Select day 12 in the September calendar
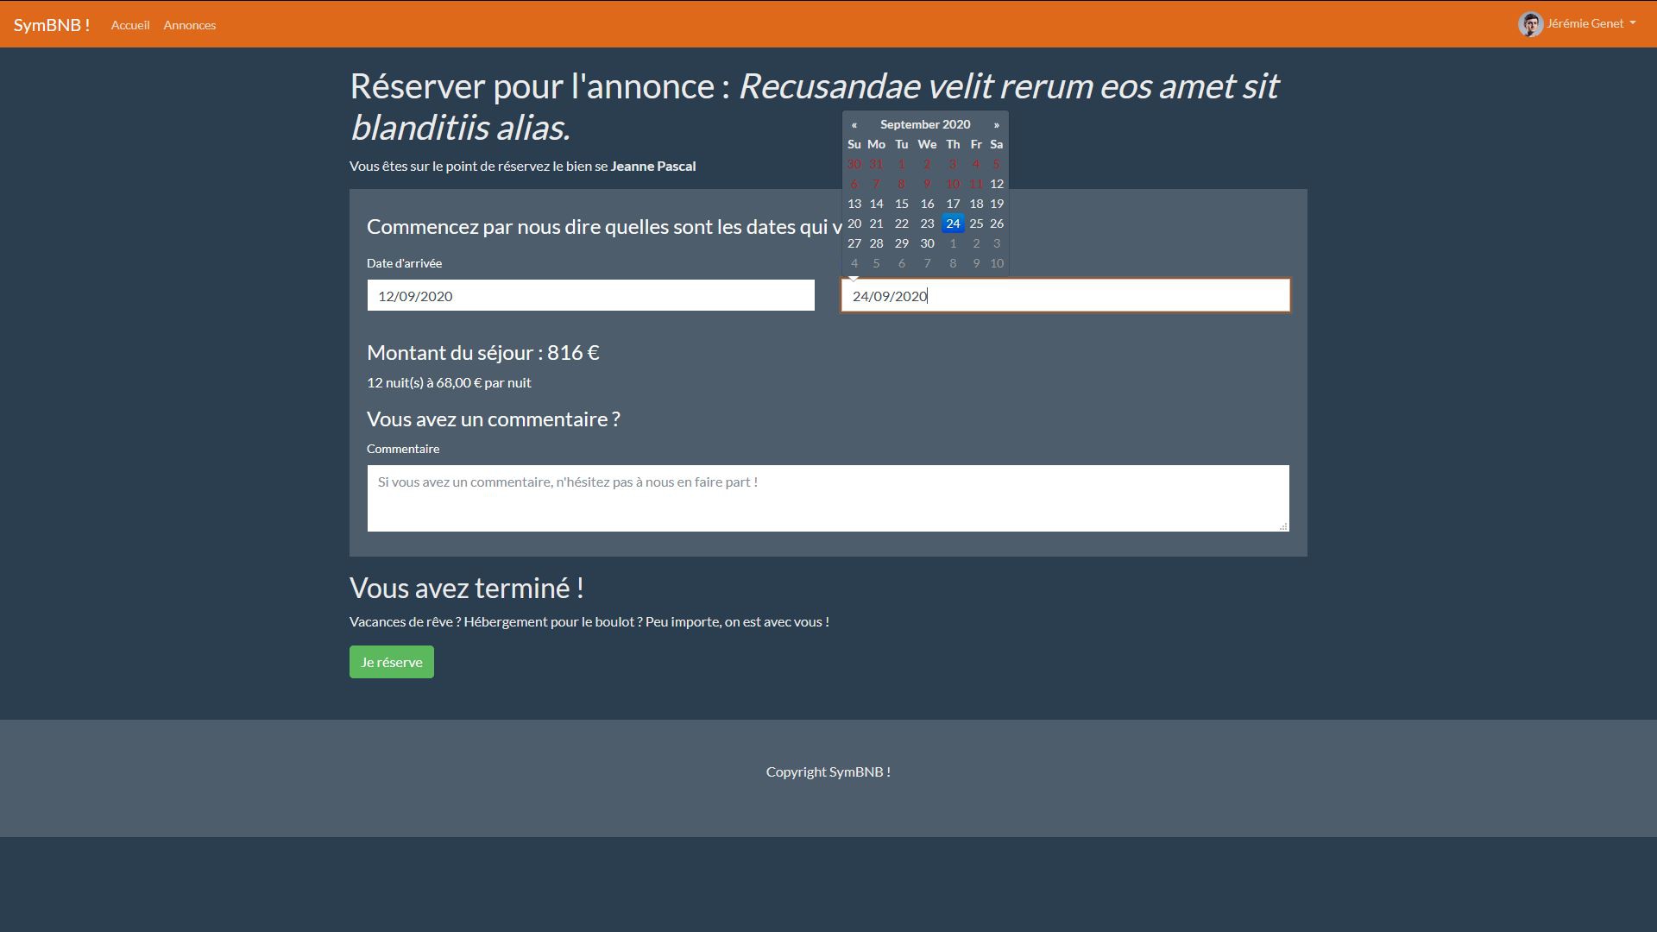 997,184
